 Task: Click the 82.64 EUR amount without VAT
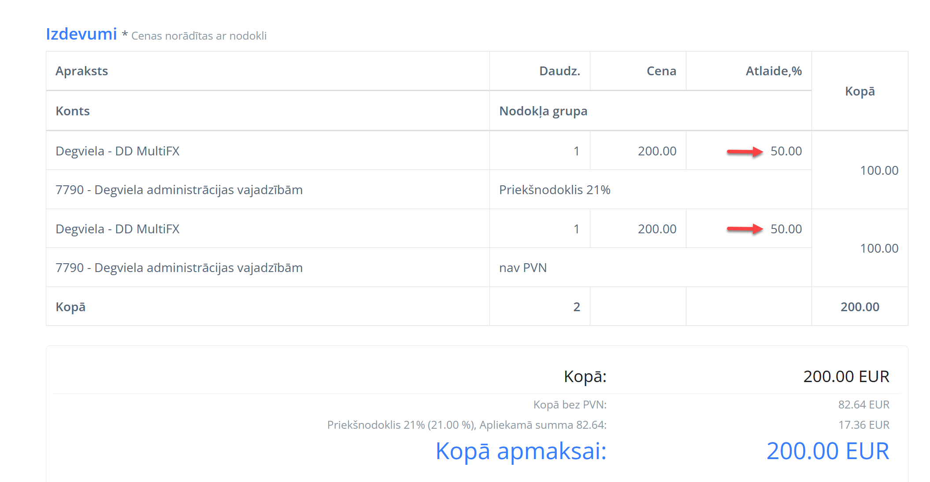(863, 405)
